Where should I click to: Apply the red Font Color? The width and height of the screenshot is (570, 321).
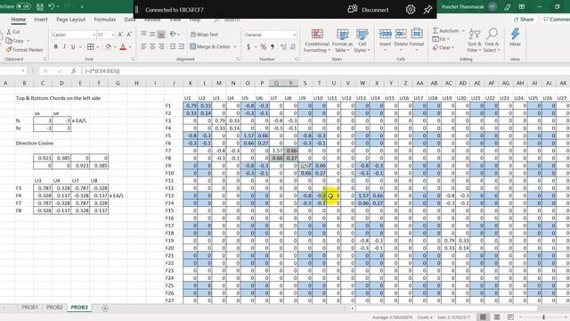click(x=123, y=46)
